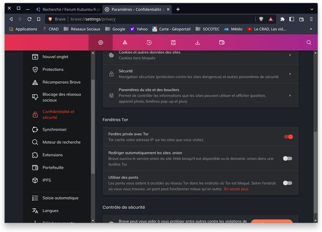Enable Rediriger automatiquement les sites .onion
This screenshot has height=232, width=322.
(x=287, y=159)
